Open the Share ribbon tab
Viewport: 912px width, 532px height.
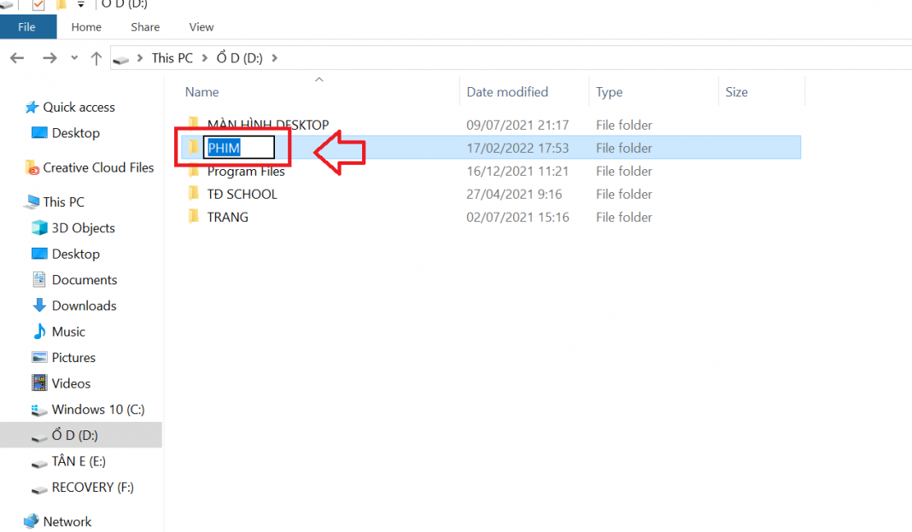tap(145, 26)
